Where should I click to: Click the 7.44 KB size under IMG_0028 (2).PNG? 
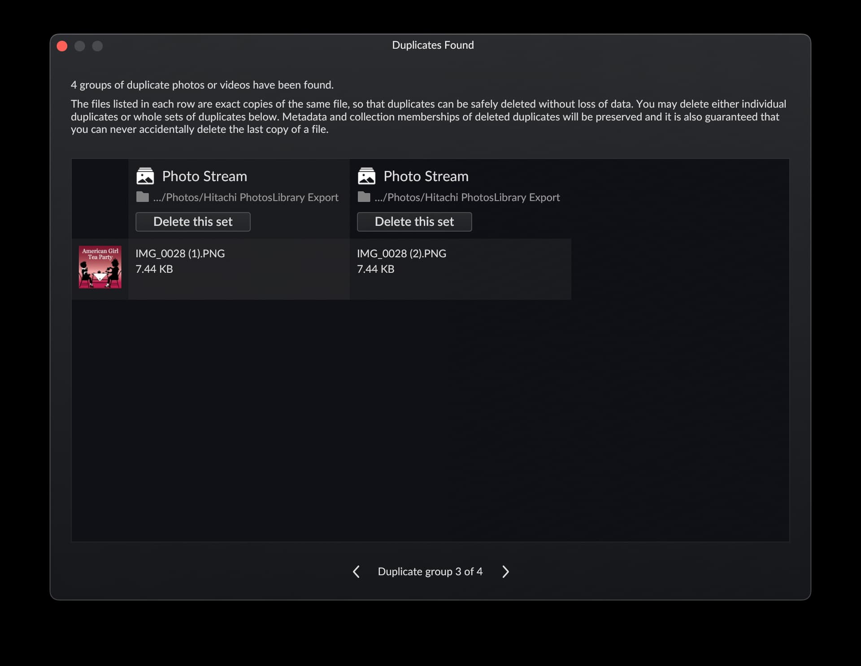pos(376,269)
